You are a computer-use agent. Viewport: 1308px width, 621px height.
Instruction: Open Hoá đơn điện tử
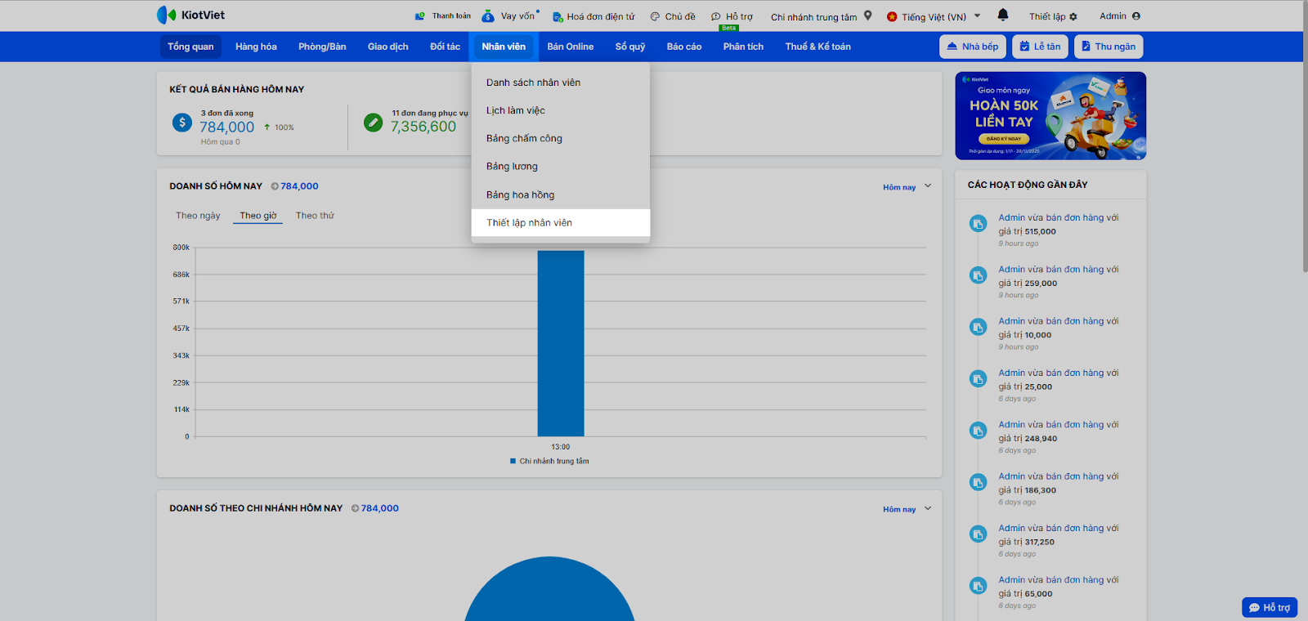click(x=594, y=16)
